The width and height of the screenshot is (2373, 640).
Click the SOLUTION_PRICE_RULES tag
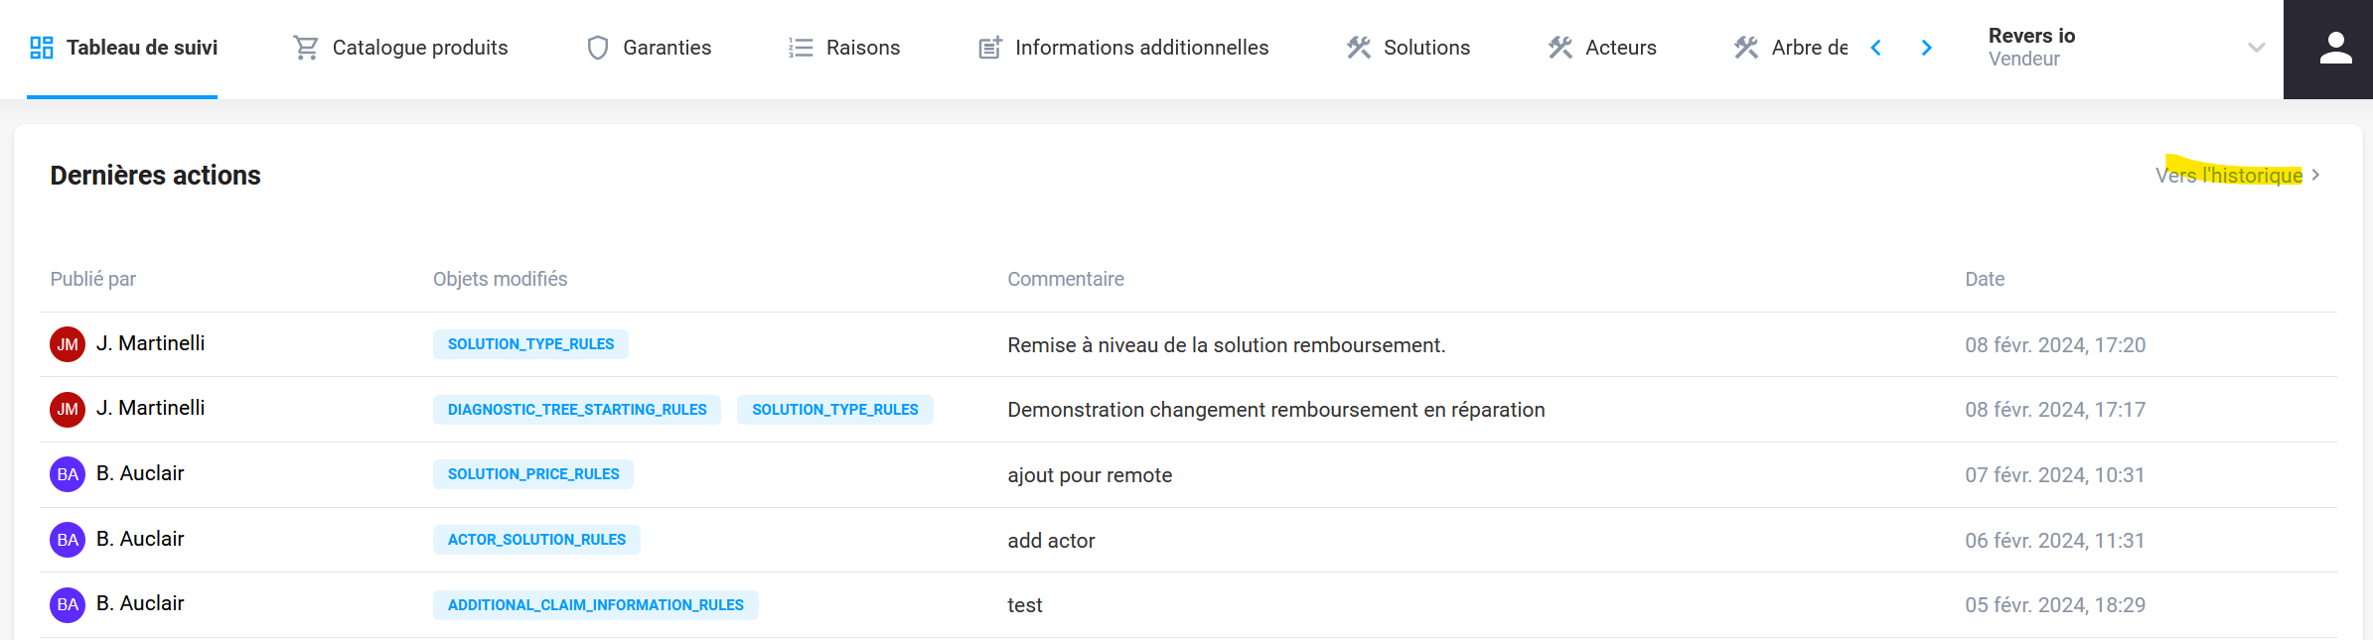pyautogui.click(x=533, y=474)
